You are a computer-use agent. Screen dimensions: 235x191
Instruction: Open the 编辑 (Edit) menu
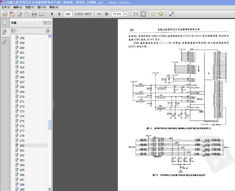tap(18, 7)
